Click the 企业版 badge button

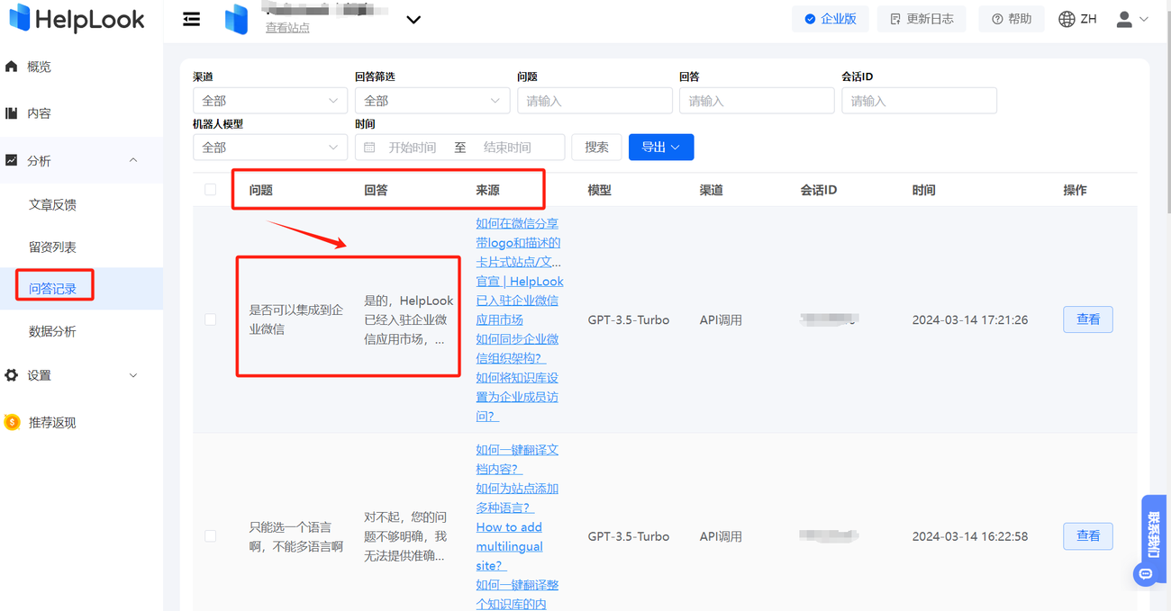click(831, 19)
